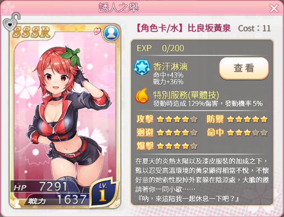Click the blue star passive skill icon
This screenshot has height=217, width=284.
(142, 67)
